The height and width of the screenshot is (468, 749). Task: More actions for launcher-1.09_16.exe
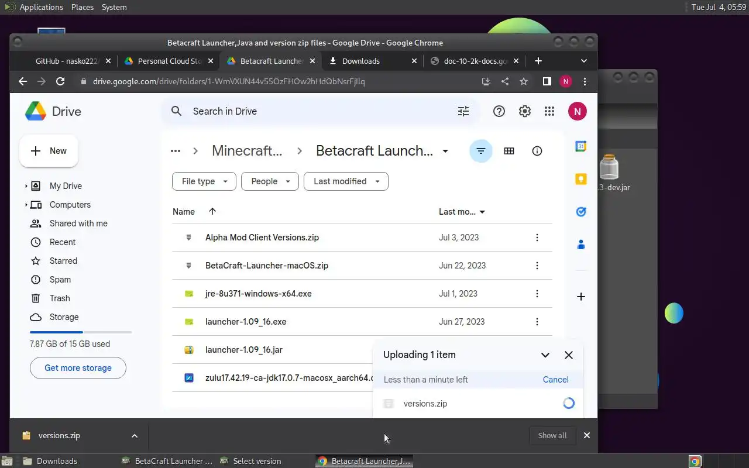pos(537,322)
